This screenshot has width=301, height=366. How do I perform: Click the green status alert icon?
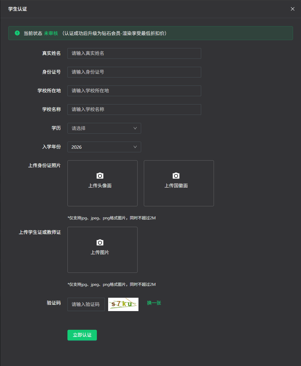pyautogui.click(x=17, y=33)
